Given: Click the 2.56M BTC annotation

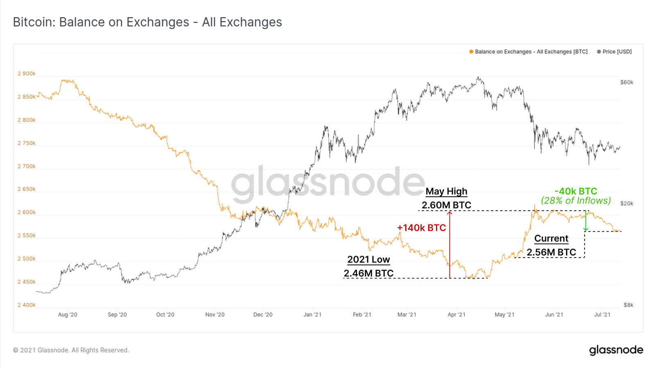Looking at the screenshot, I should pos(551,252).
